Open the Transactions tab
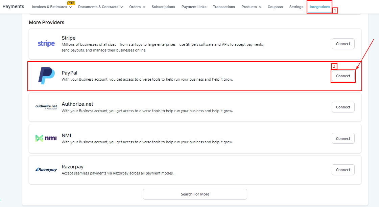Image resolution: width=379 pixels, height=207 pixels. (224, 7)
